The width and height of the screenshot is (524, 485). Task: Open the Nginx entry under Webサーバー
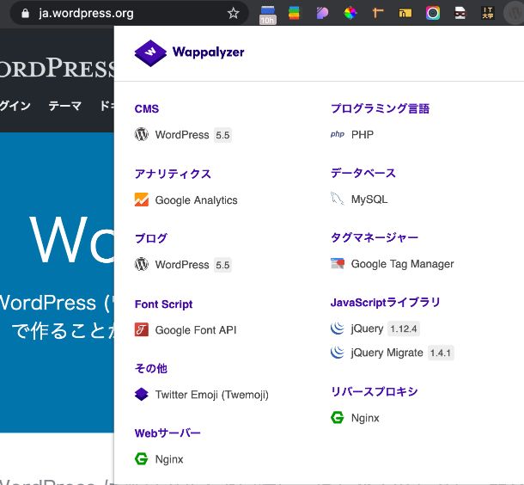pyautogui.click(x=169, y=459)
